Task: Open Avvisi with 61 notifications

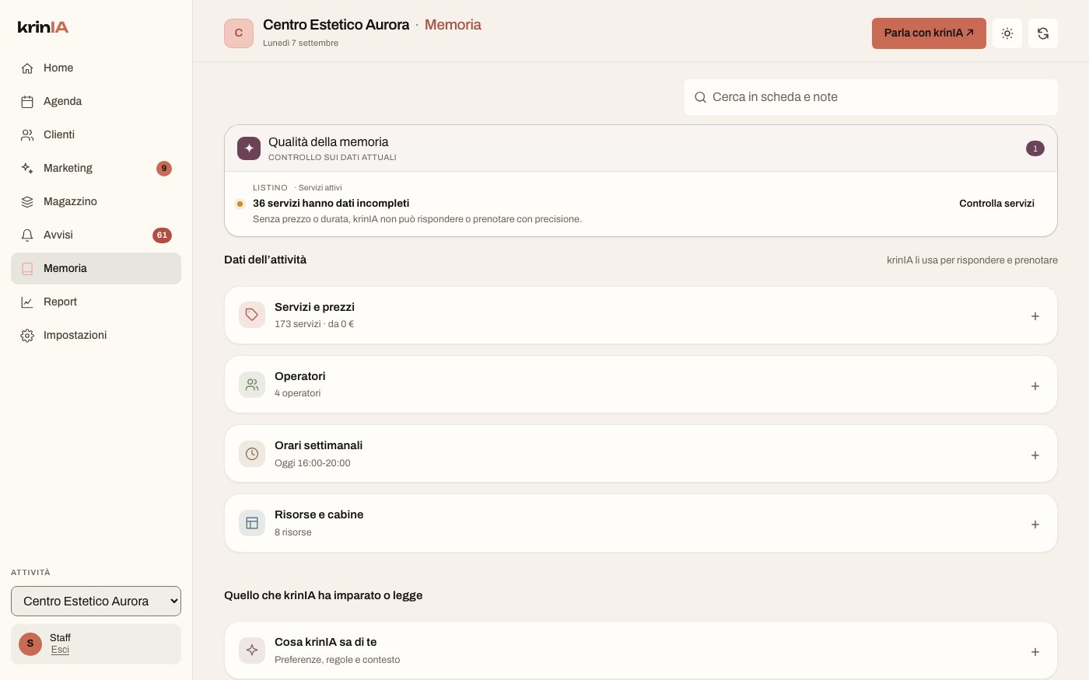Action: (x=96, y=235)
